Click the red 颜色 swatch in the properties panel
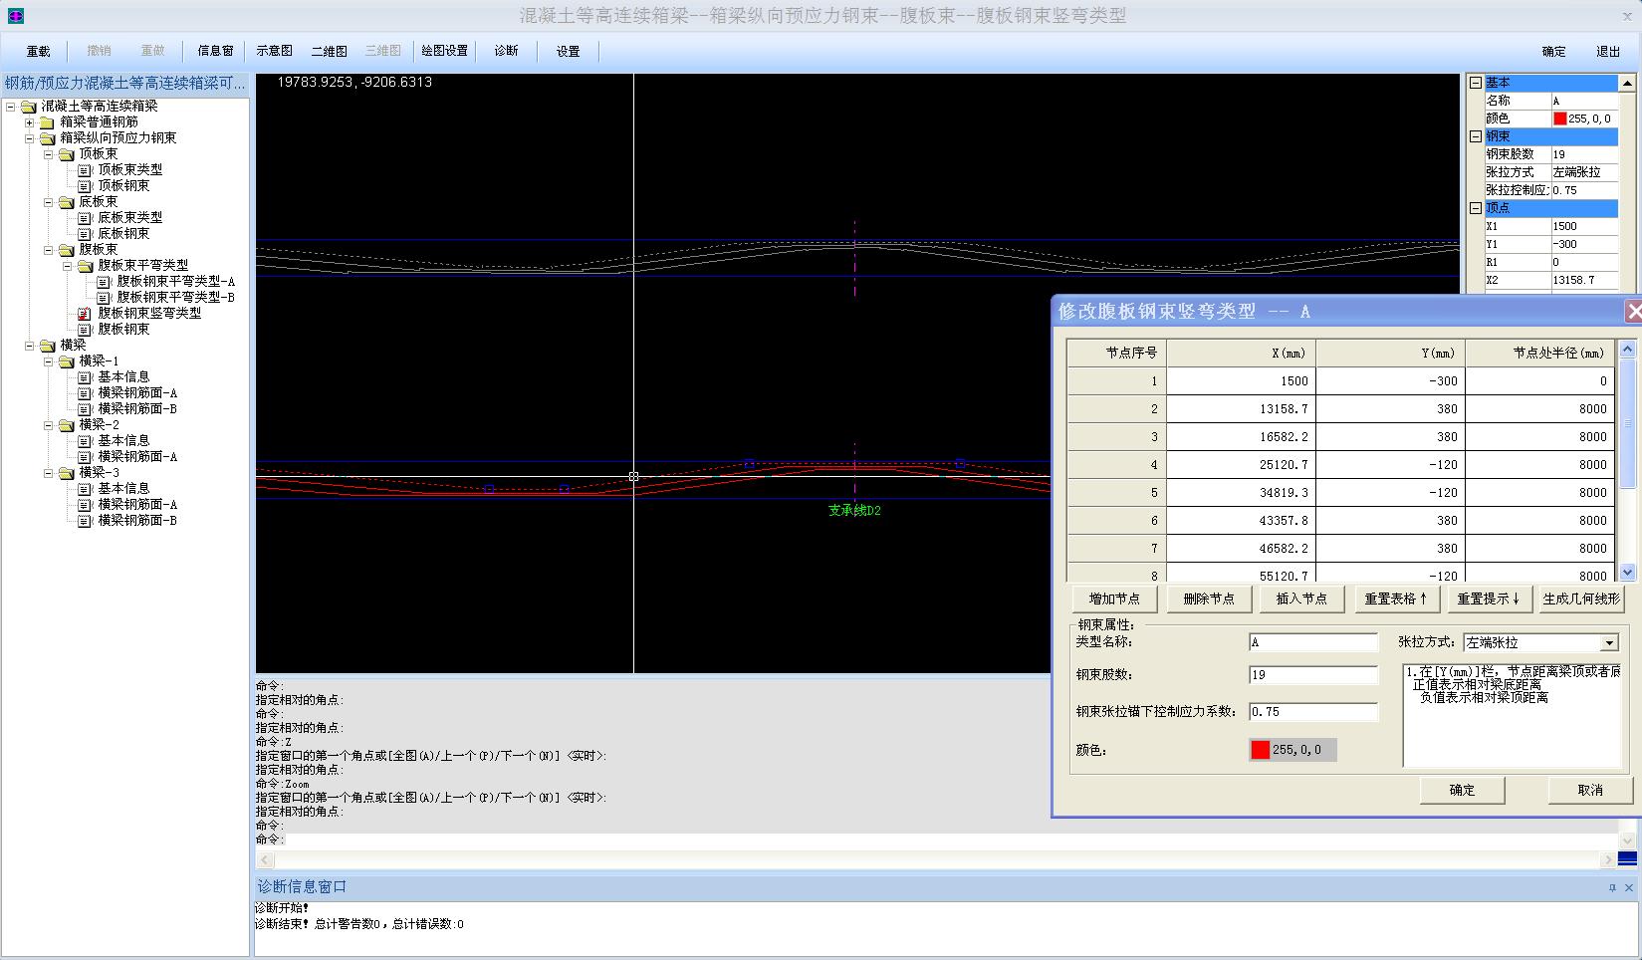The height and width of the screenshot is (960, 1642). [x=1560, y=119]
